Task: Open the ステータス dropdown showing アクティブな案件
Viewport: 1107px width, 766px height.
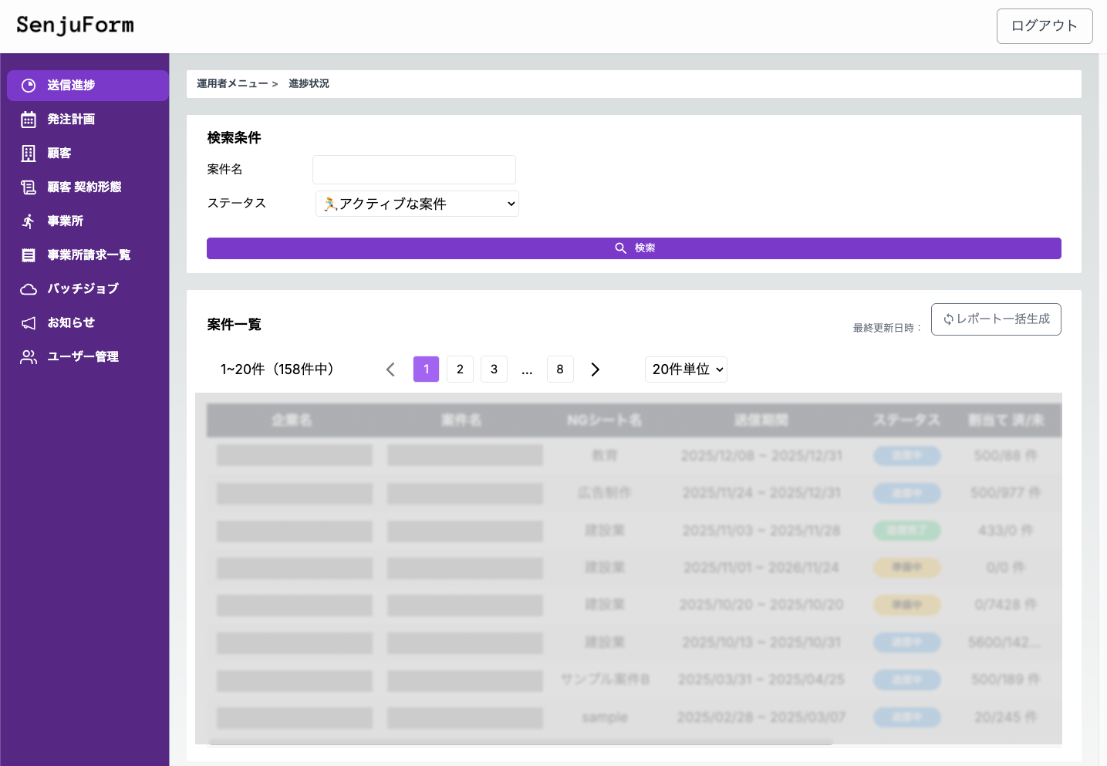Action: tap(417, 204)
